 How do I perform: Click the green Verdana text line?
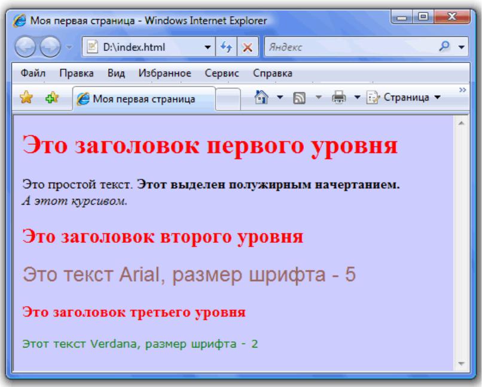tap(140, 344)
